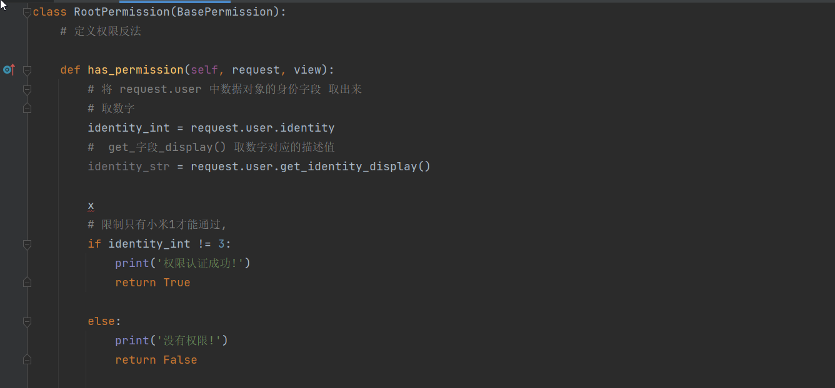Fold the comment block starting with request.user
835x388 pixels.
pos(27,90)
